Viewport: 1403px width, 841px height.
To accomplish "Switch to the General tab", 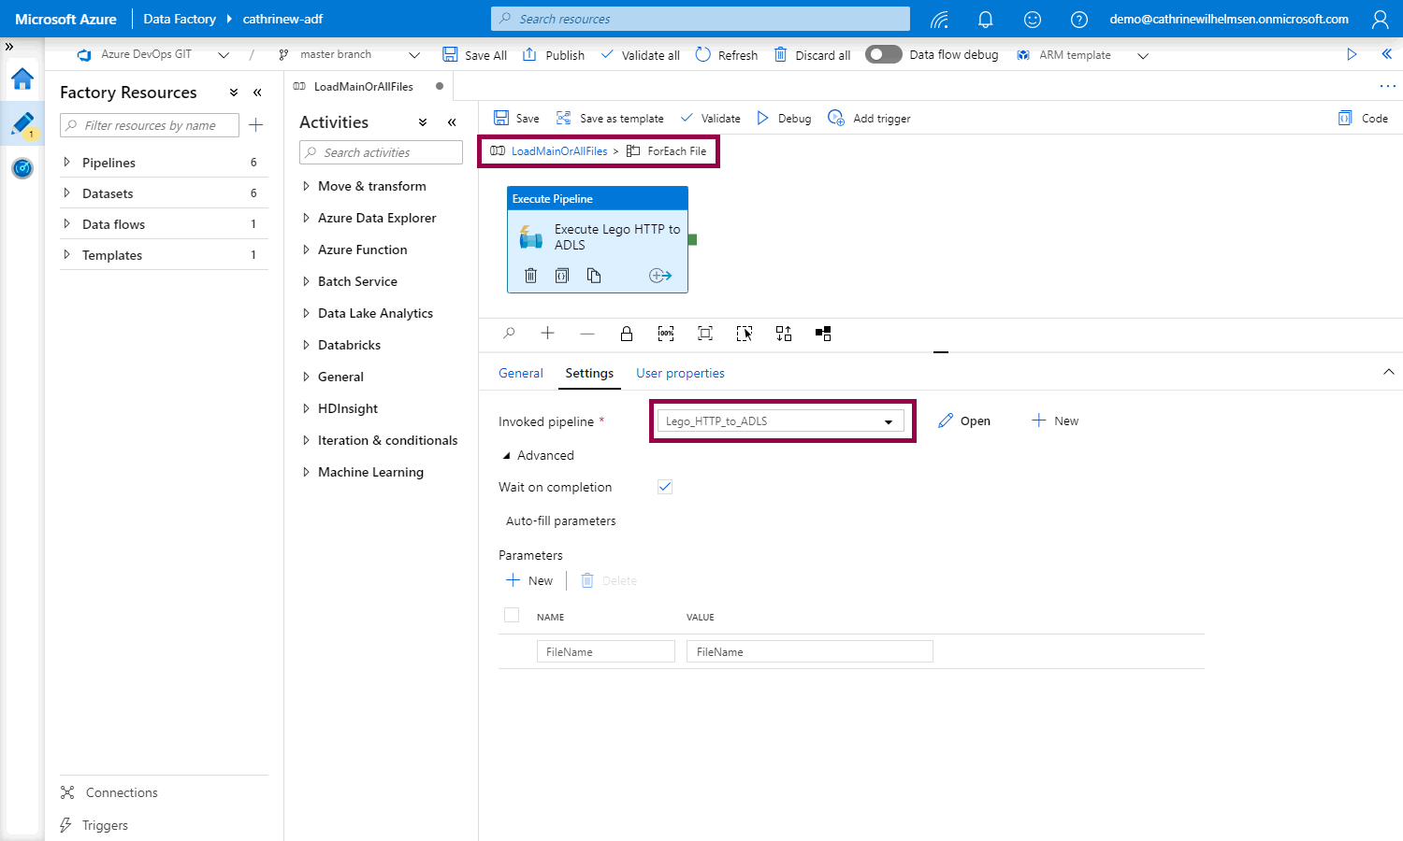I will coord(520,373).
